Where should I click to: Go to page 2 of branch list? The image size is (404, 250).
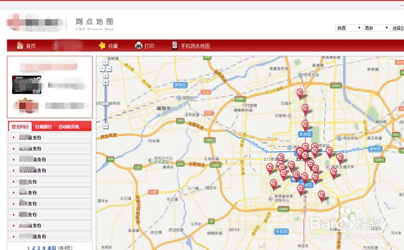(x=33, y=248)
